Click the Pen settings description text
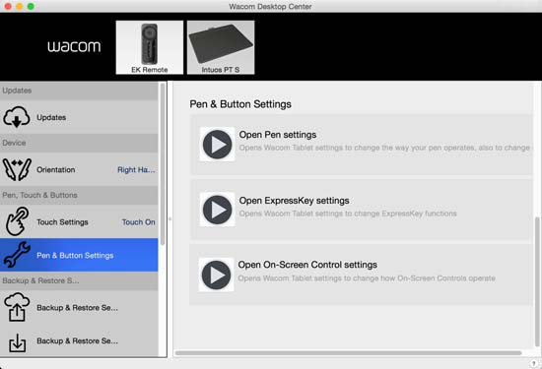Screen dimensions: 542x369 tap(384, 148)
